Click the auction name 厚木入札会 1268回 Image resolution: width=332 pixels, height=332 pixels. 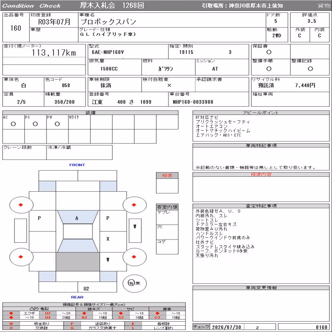click(112, 5)
